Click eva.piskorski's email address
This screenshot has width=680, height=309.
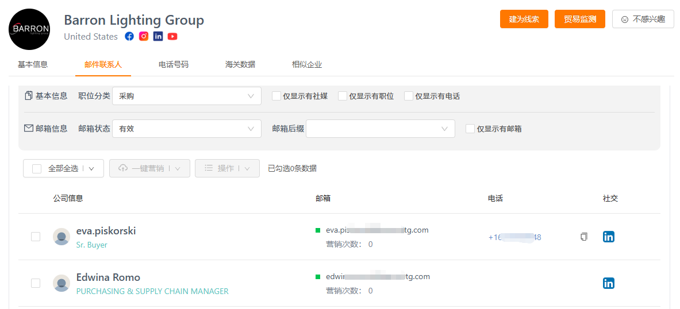[377, 230]
